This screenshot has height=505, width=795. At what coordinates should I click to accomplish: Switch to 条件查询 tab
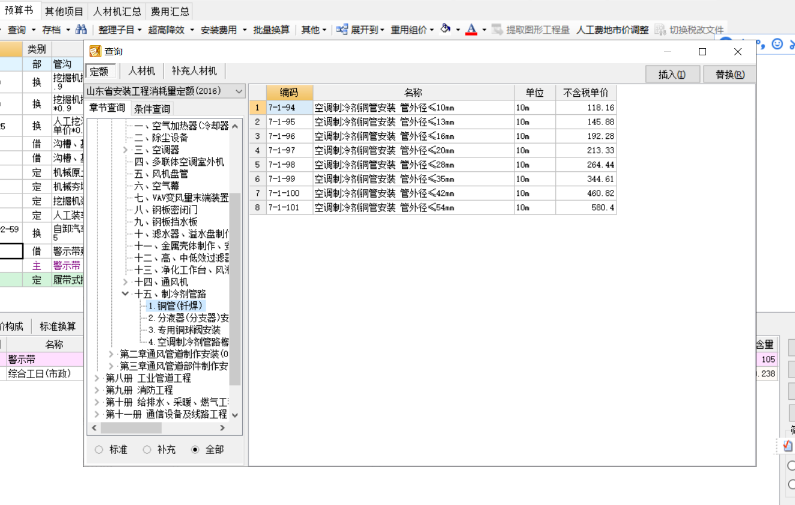[x=152, y=109]
